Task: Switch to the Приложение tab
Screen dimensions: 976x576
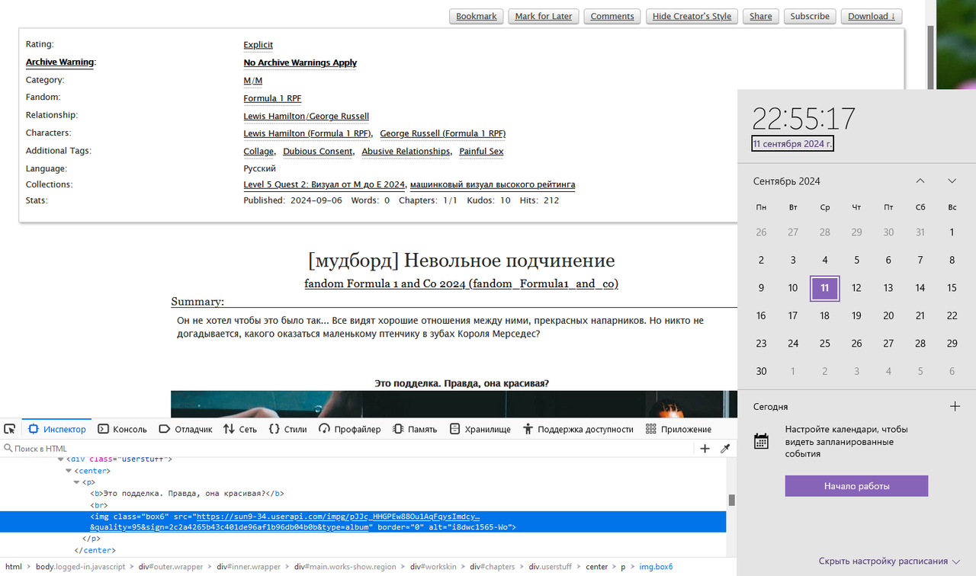Action: point(679,429)
